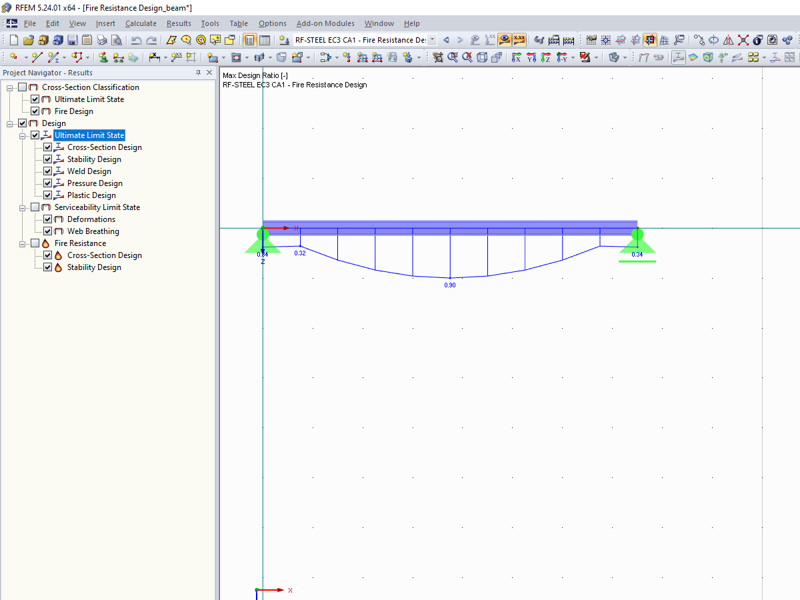Click the X.XX show result values icon
Screen dimensions: 800x600
point(519,39)
